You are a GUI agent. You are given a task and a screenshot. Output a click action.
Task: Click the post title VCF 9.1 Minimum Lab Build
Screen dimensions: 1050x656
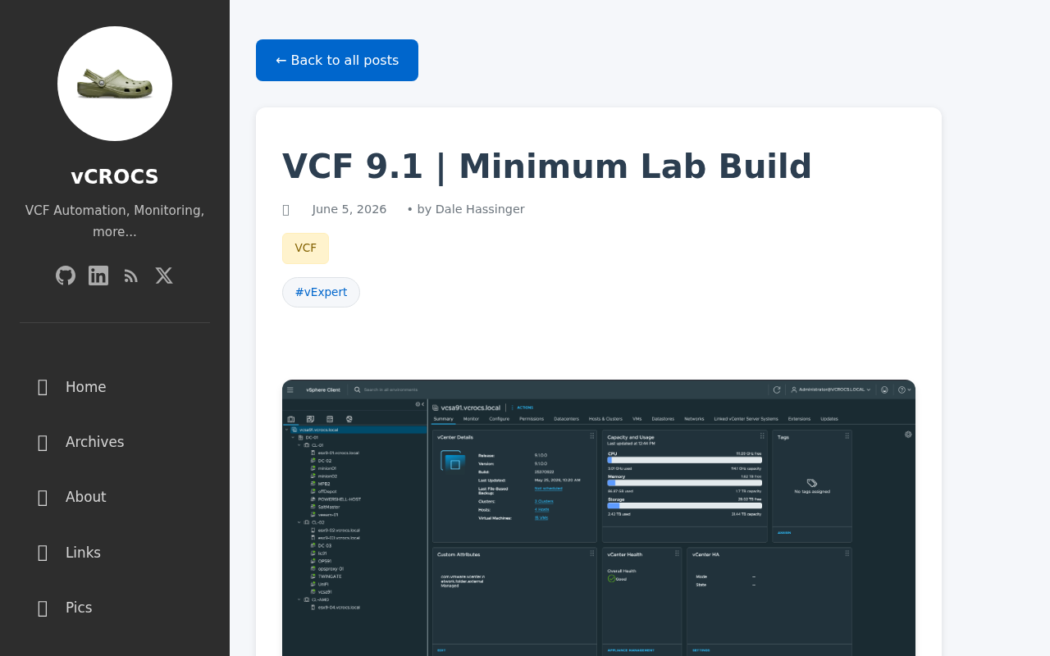(x=547, y=166)
